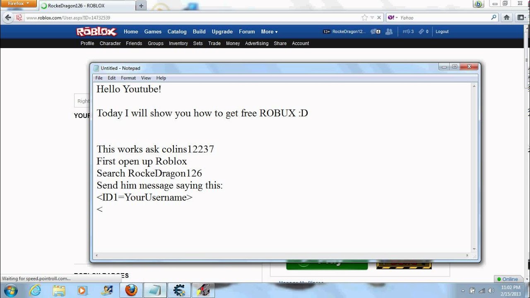
Task: Click the RockeDragon12... username in the header
Action: [x=349, y=31]
